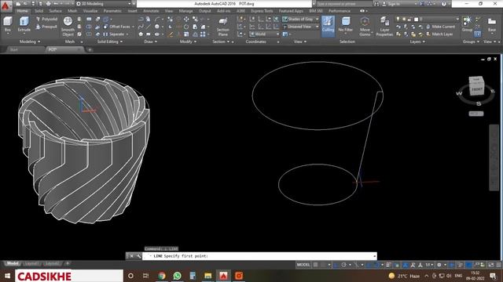Open the AutoCAD application menu
This screenshot has height=282, width=503.
(6, 5)
